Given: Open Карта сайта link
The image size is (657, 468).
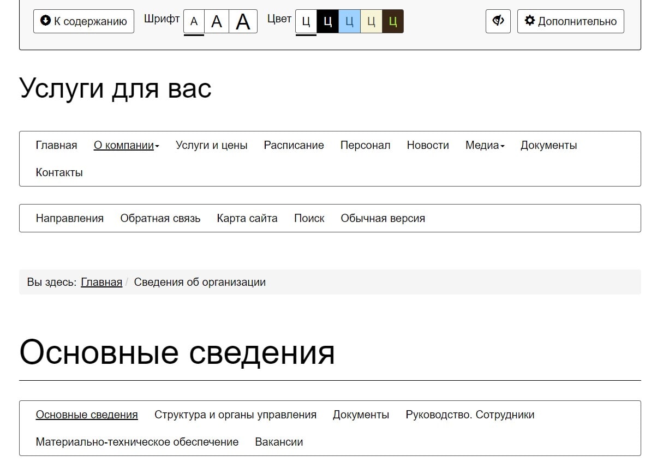Looking at the screenshot, I should (247, 218).
